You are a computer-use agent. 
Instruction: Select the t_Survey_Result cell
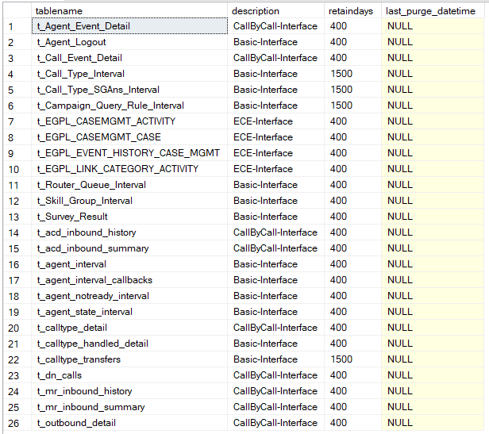click(x=129, y=217)
